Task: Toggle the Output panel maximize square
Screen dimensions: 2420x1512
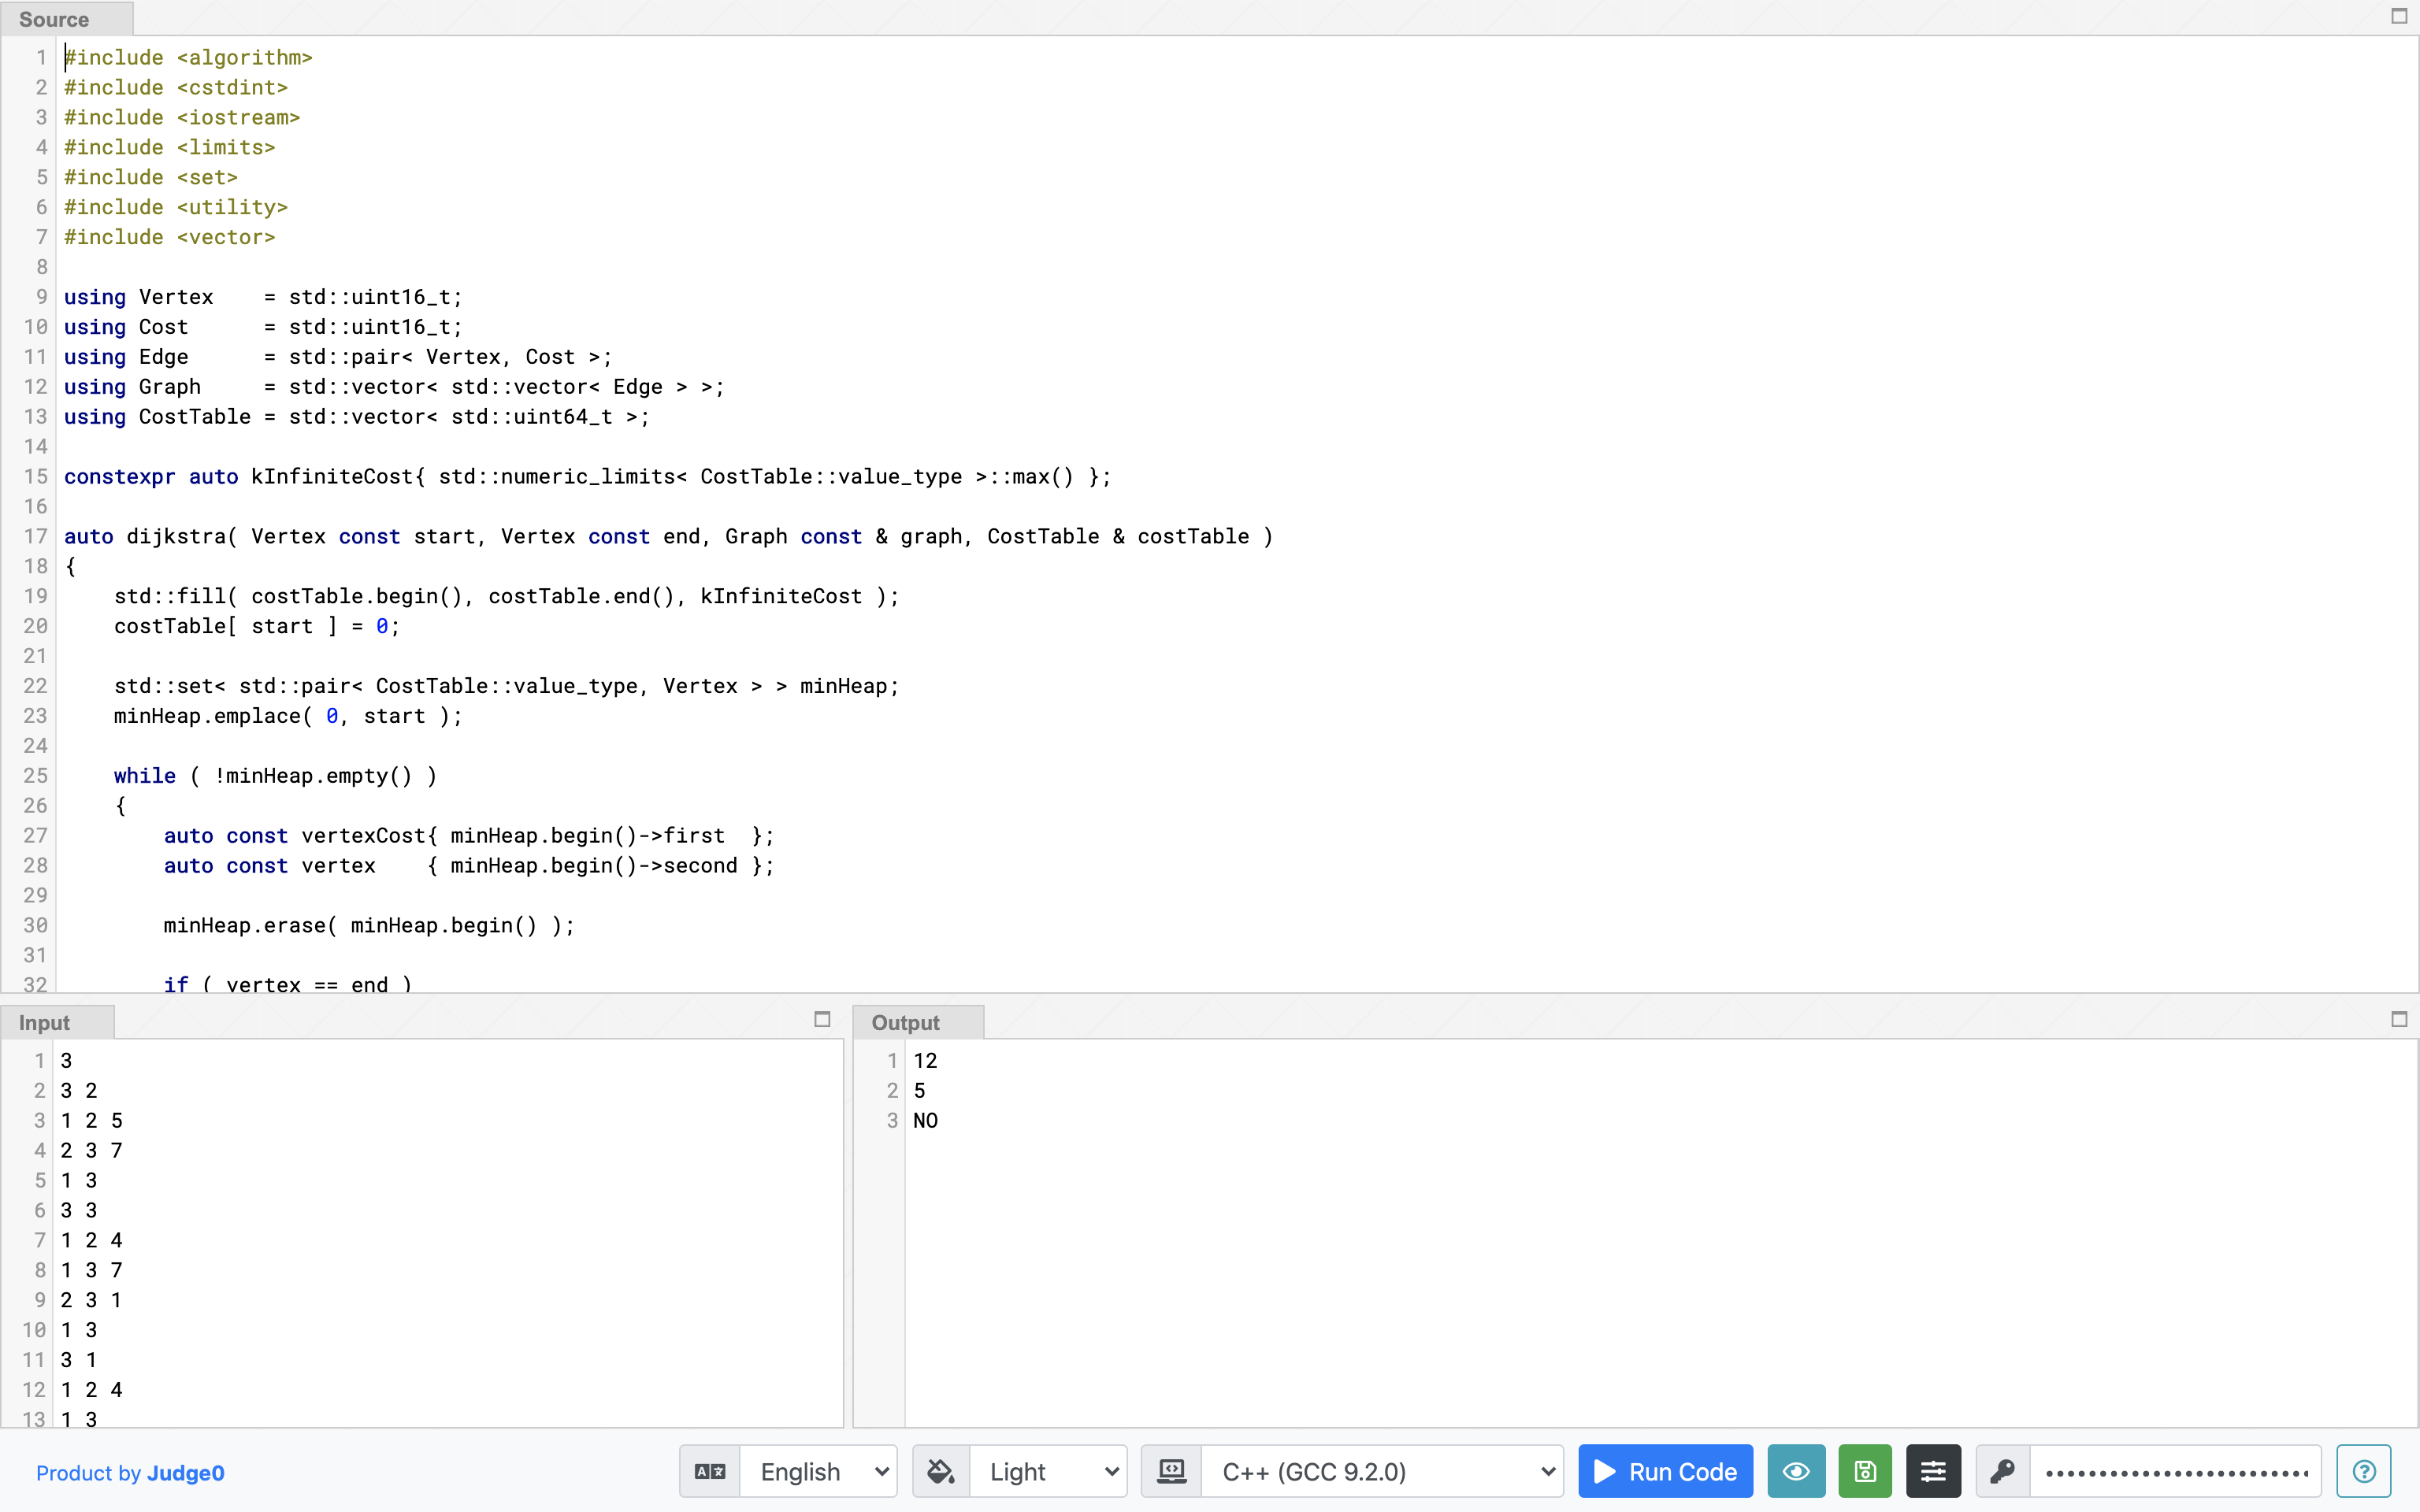Action: click(2398, 1019)
